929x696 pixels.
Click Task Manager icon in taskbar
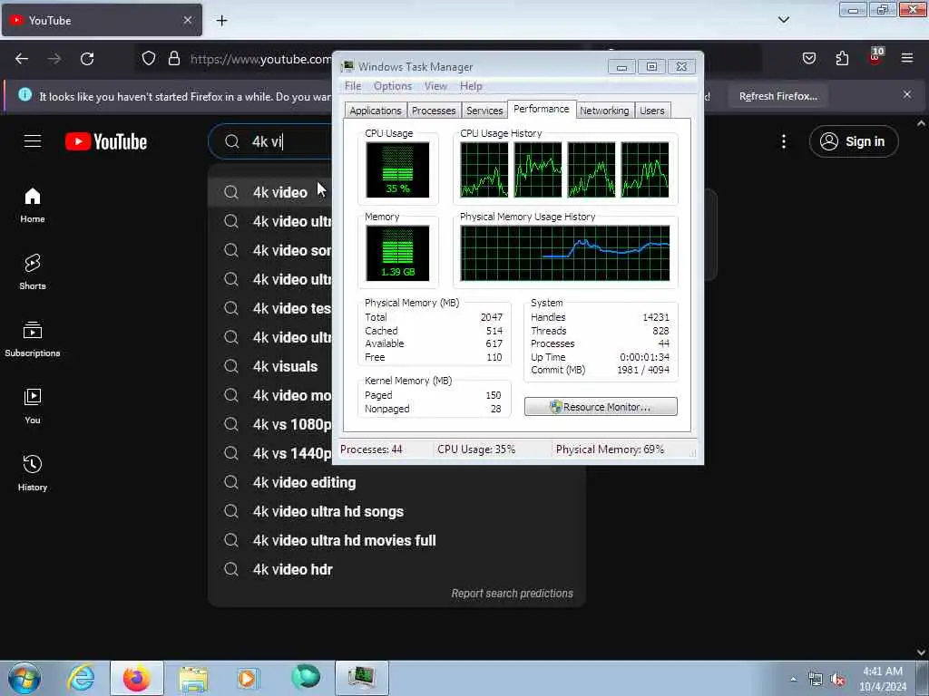click(x=361, y=678)
